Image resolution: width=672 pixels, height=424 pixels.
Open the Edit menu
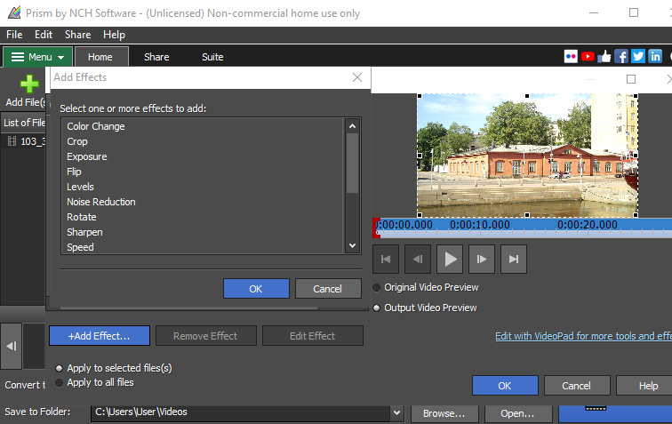click(44, 35)
